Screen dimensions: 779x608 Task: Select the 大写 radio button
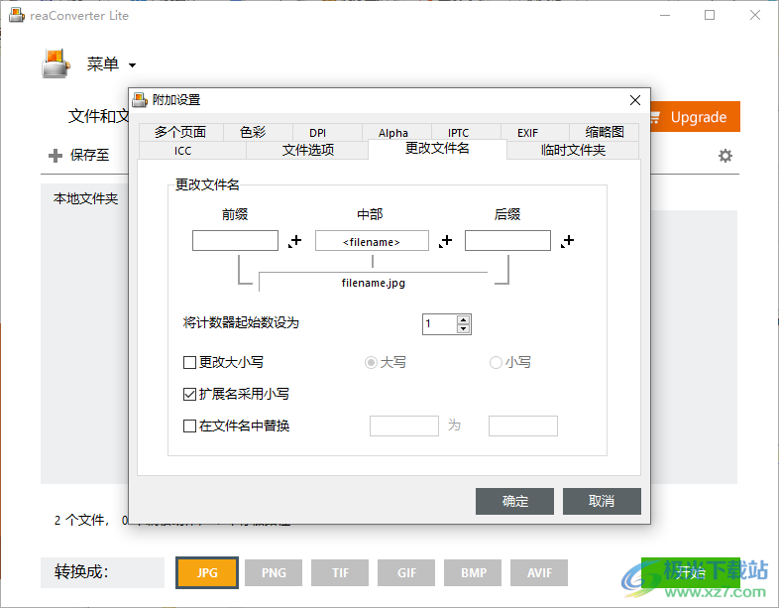click(x=371, y=362)
